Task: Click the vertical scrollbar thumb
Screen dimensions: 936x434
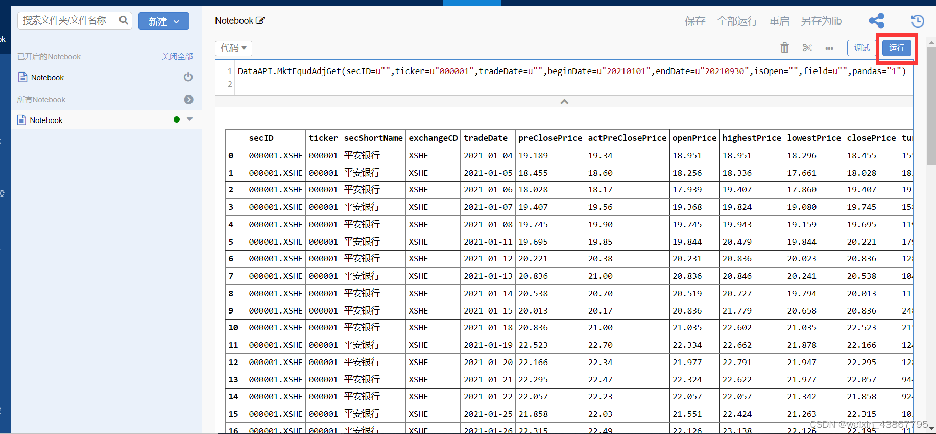Action: tap(931, 106)
